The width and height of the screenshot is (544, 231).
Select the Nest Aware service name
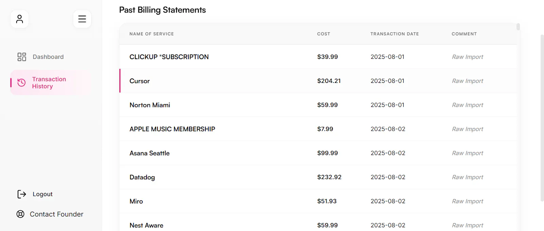coord(146,225)
